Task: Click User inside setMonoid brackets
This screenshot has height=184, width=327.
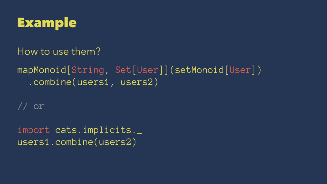Action: coord(240,70)
